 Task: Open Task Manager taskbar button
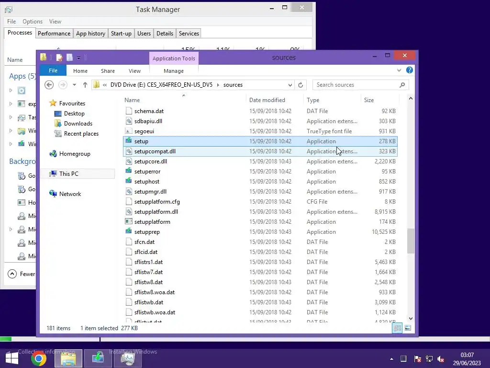tap(127, 358)
